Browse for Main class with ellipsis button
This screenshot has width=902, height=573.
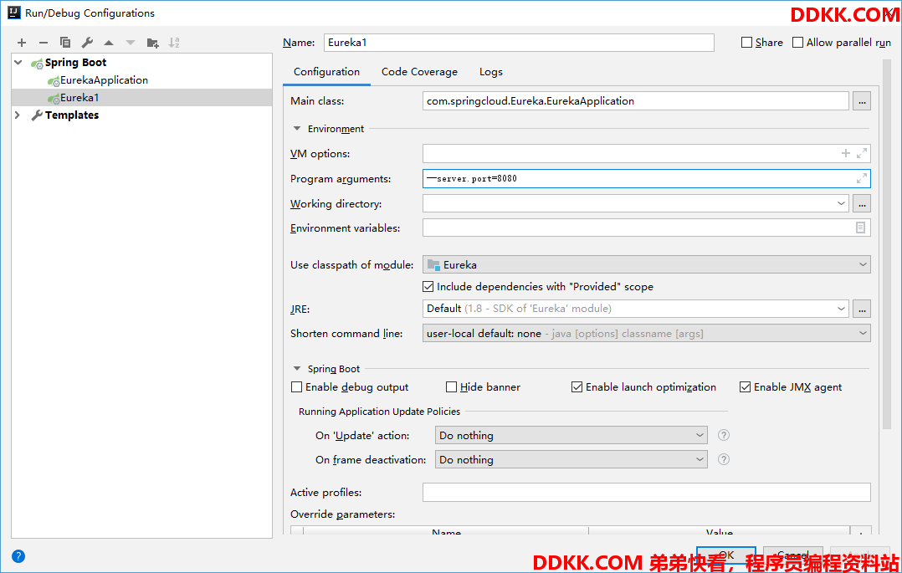click(861, 101)
